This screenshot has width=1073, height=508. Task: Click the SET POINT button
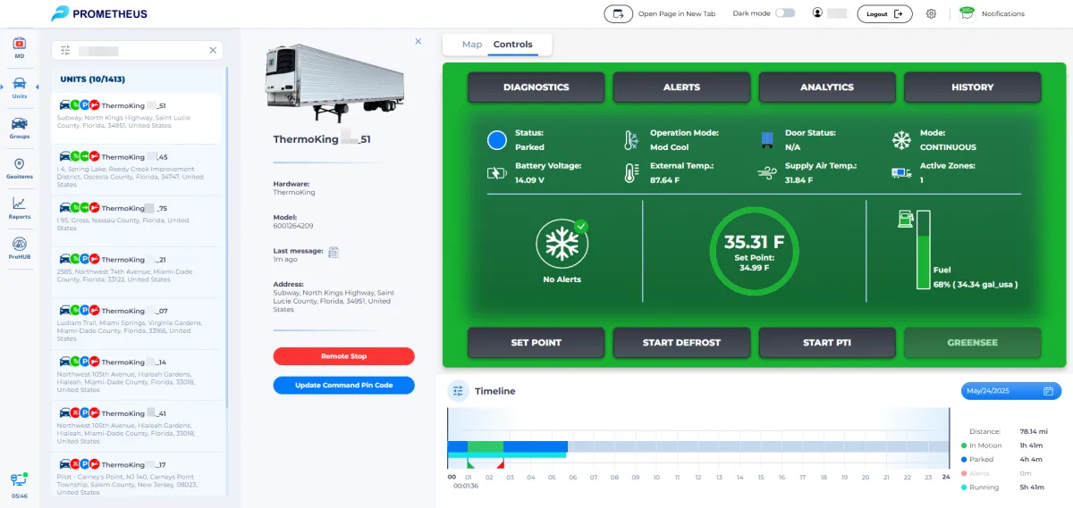(x=536, y=343)
